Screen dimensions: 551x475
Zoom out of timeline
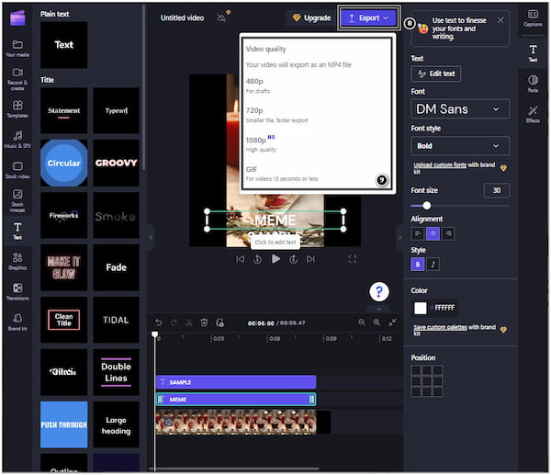pyautogui.click(x=361, y=322)
